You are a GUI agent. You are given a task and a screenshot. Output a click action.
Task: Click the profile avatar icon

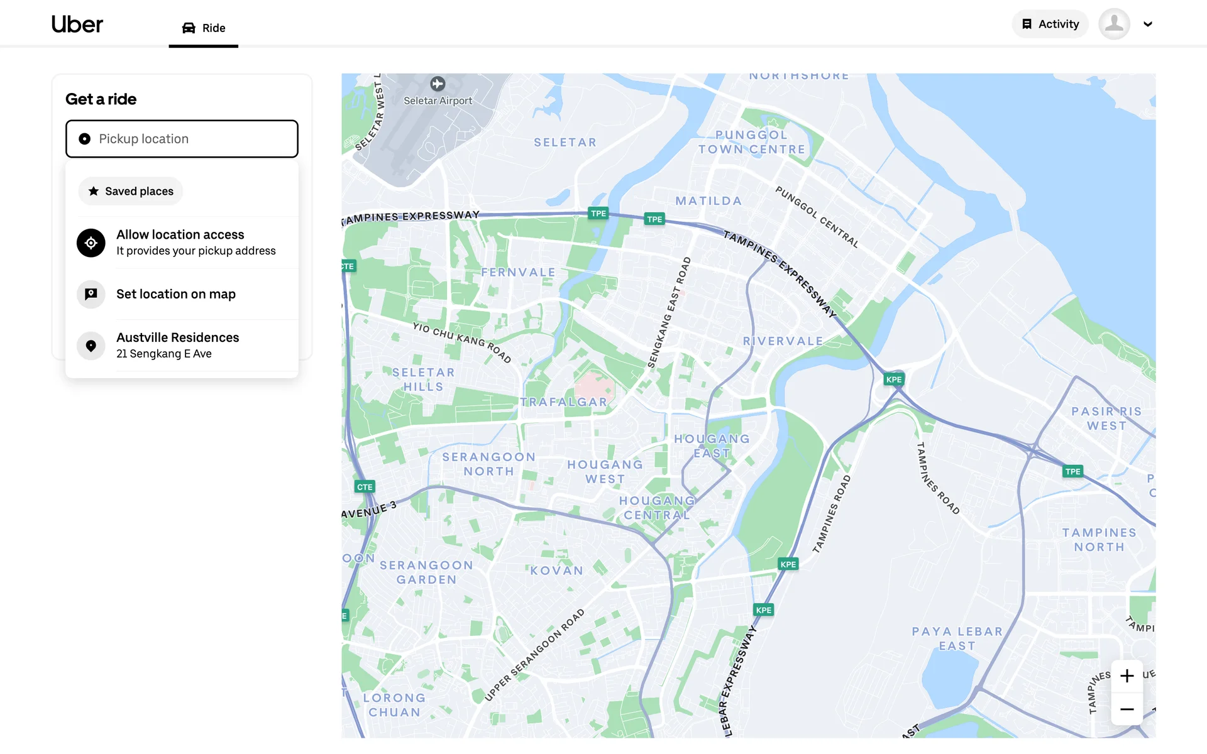pyautogui.click(x=1114, y=24)
